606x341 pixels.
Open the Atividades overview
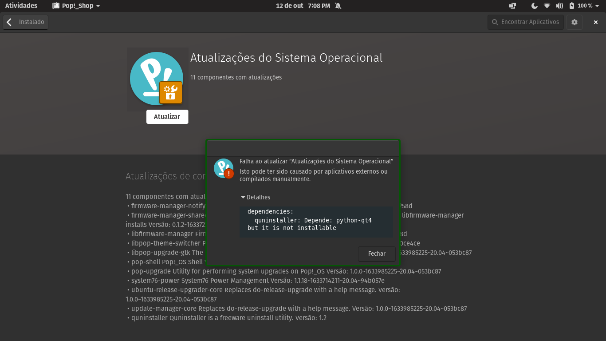tap(21, 6)
